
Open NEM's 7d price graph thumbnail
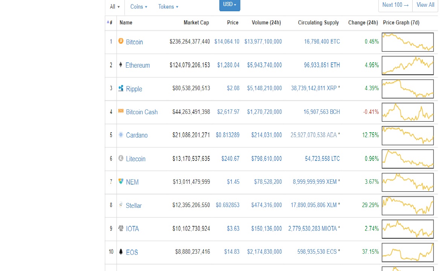point(408,182)
